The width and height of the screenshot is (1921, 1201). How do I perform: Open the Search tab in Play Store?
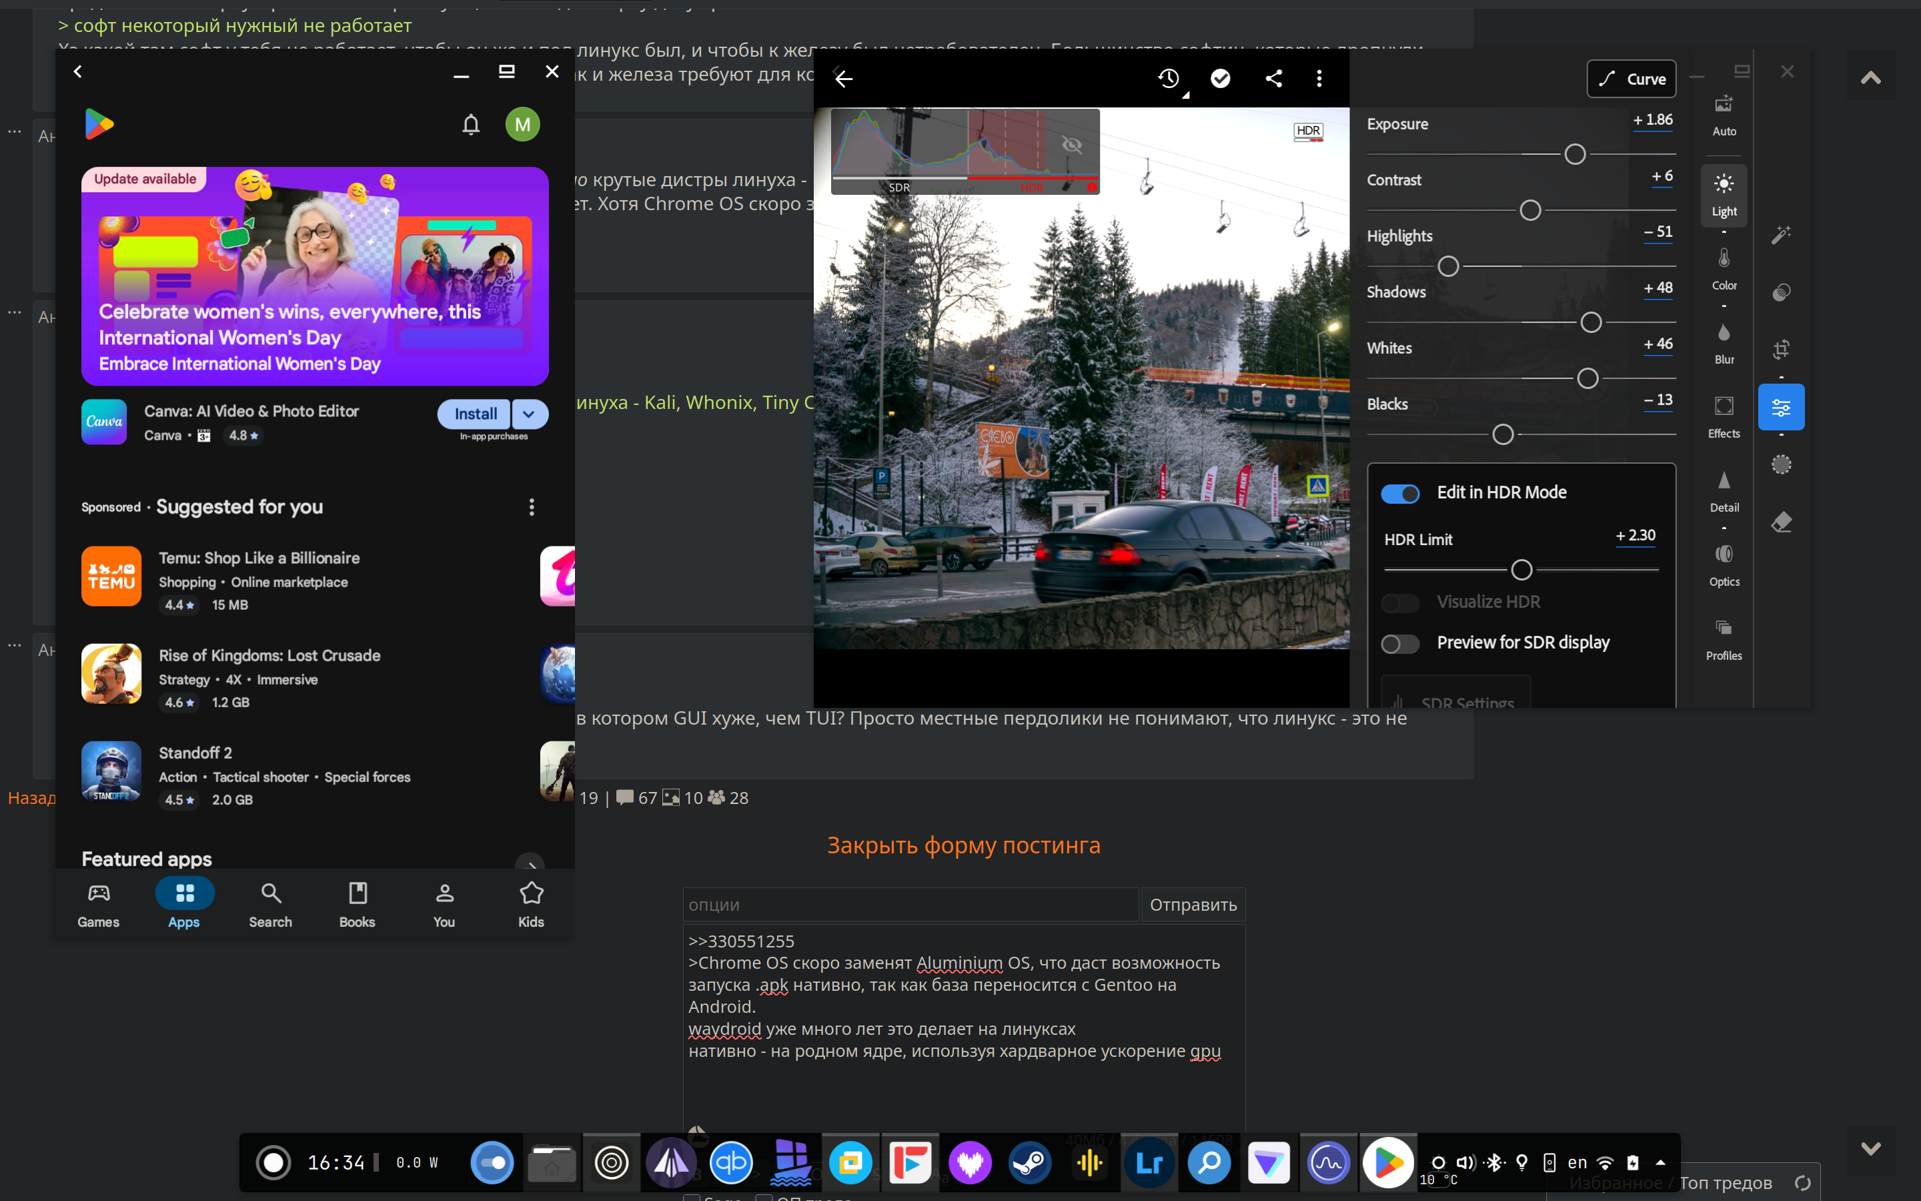click(271, 904)
